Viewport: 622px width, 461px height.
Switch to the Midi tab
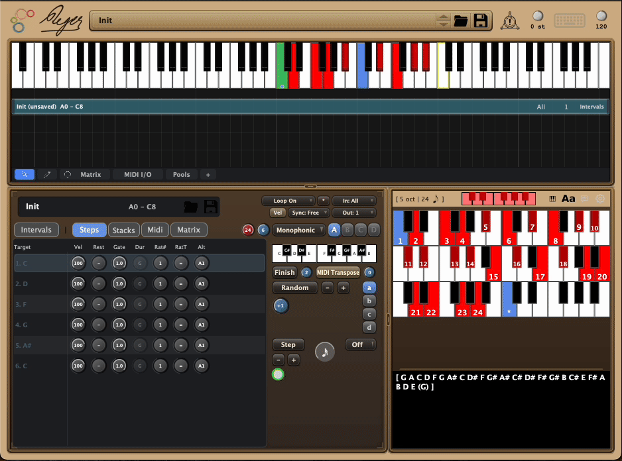click(155, 230)
